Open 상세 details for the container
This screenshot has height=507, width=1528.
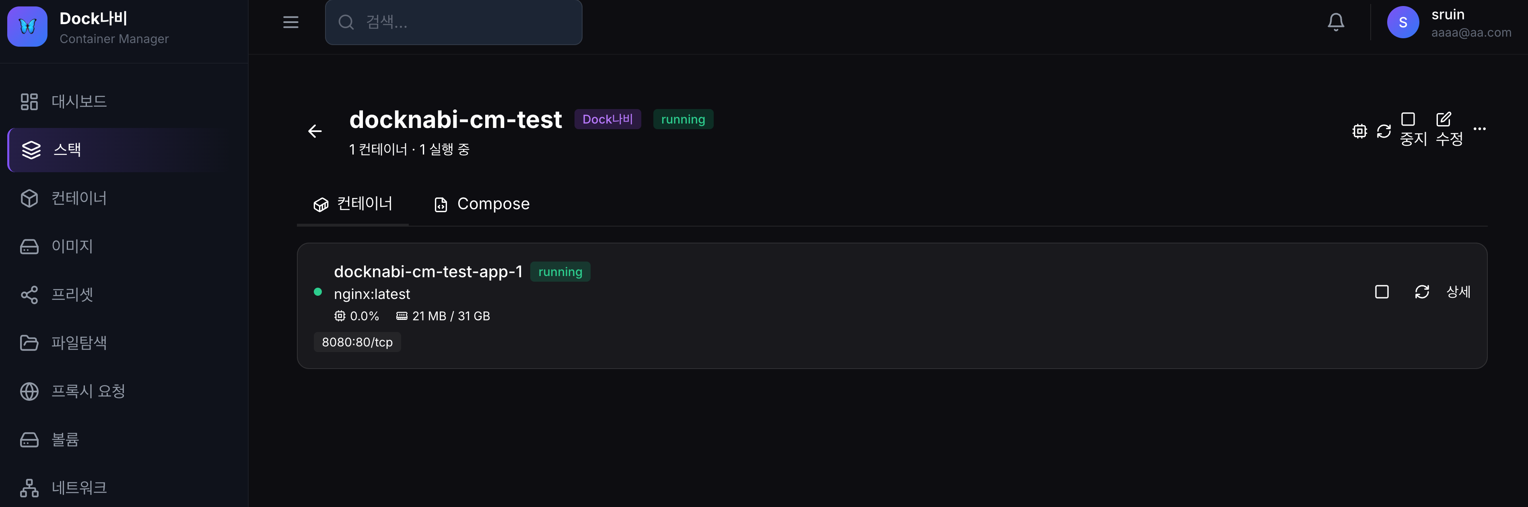click(1458, 292)
